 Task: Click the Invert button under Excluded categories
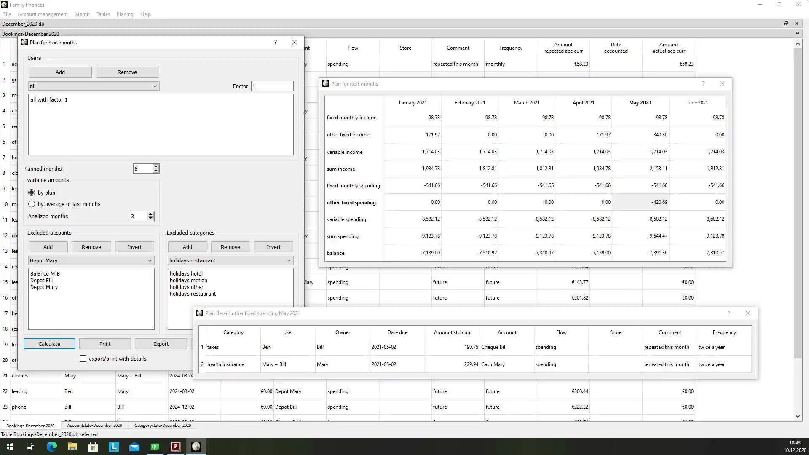click(x=273, y=246)
